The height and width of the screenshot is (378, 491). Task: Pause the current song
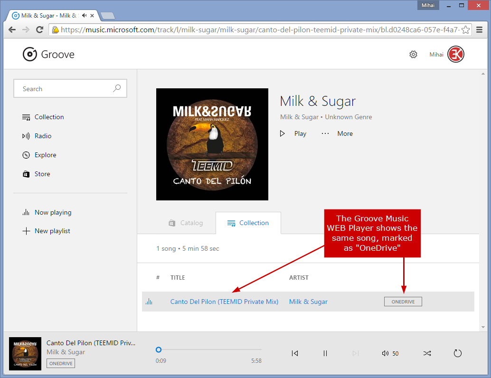[x=325, y=353]
